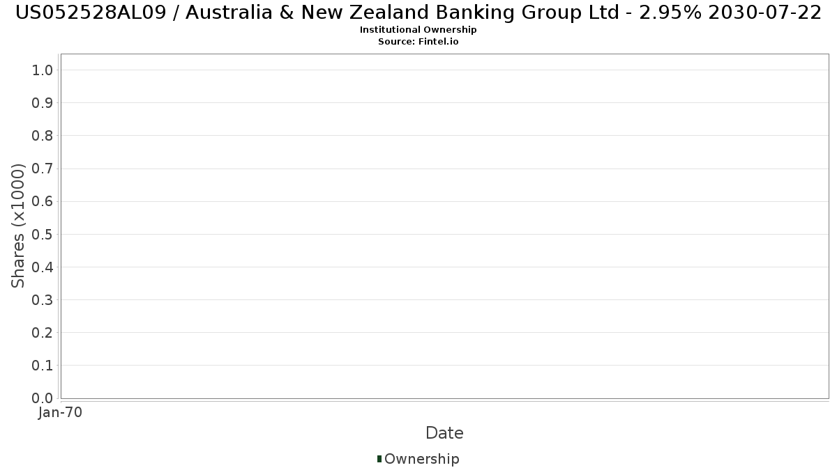Select the 1.0 y-axis tick label

(x=43, y=70)
